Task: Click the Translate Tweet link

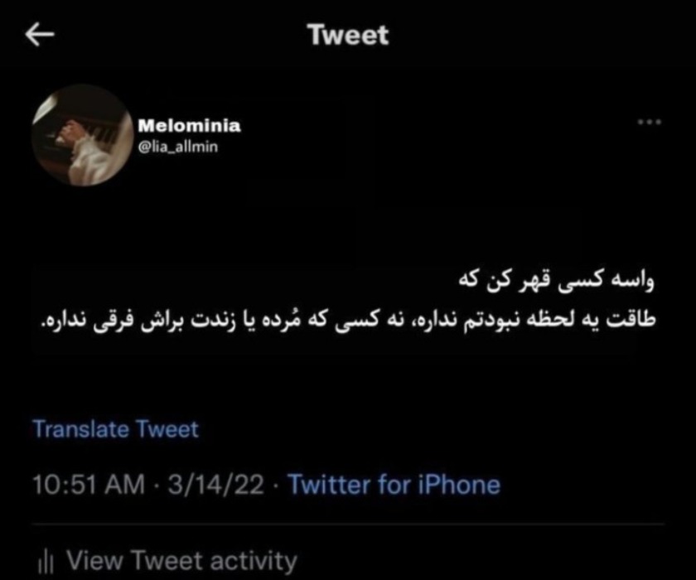Action: 115,429
